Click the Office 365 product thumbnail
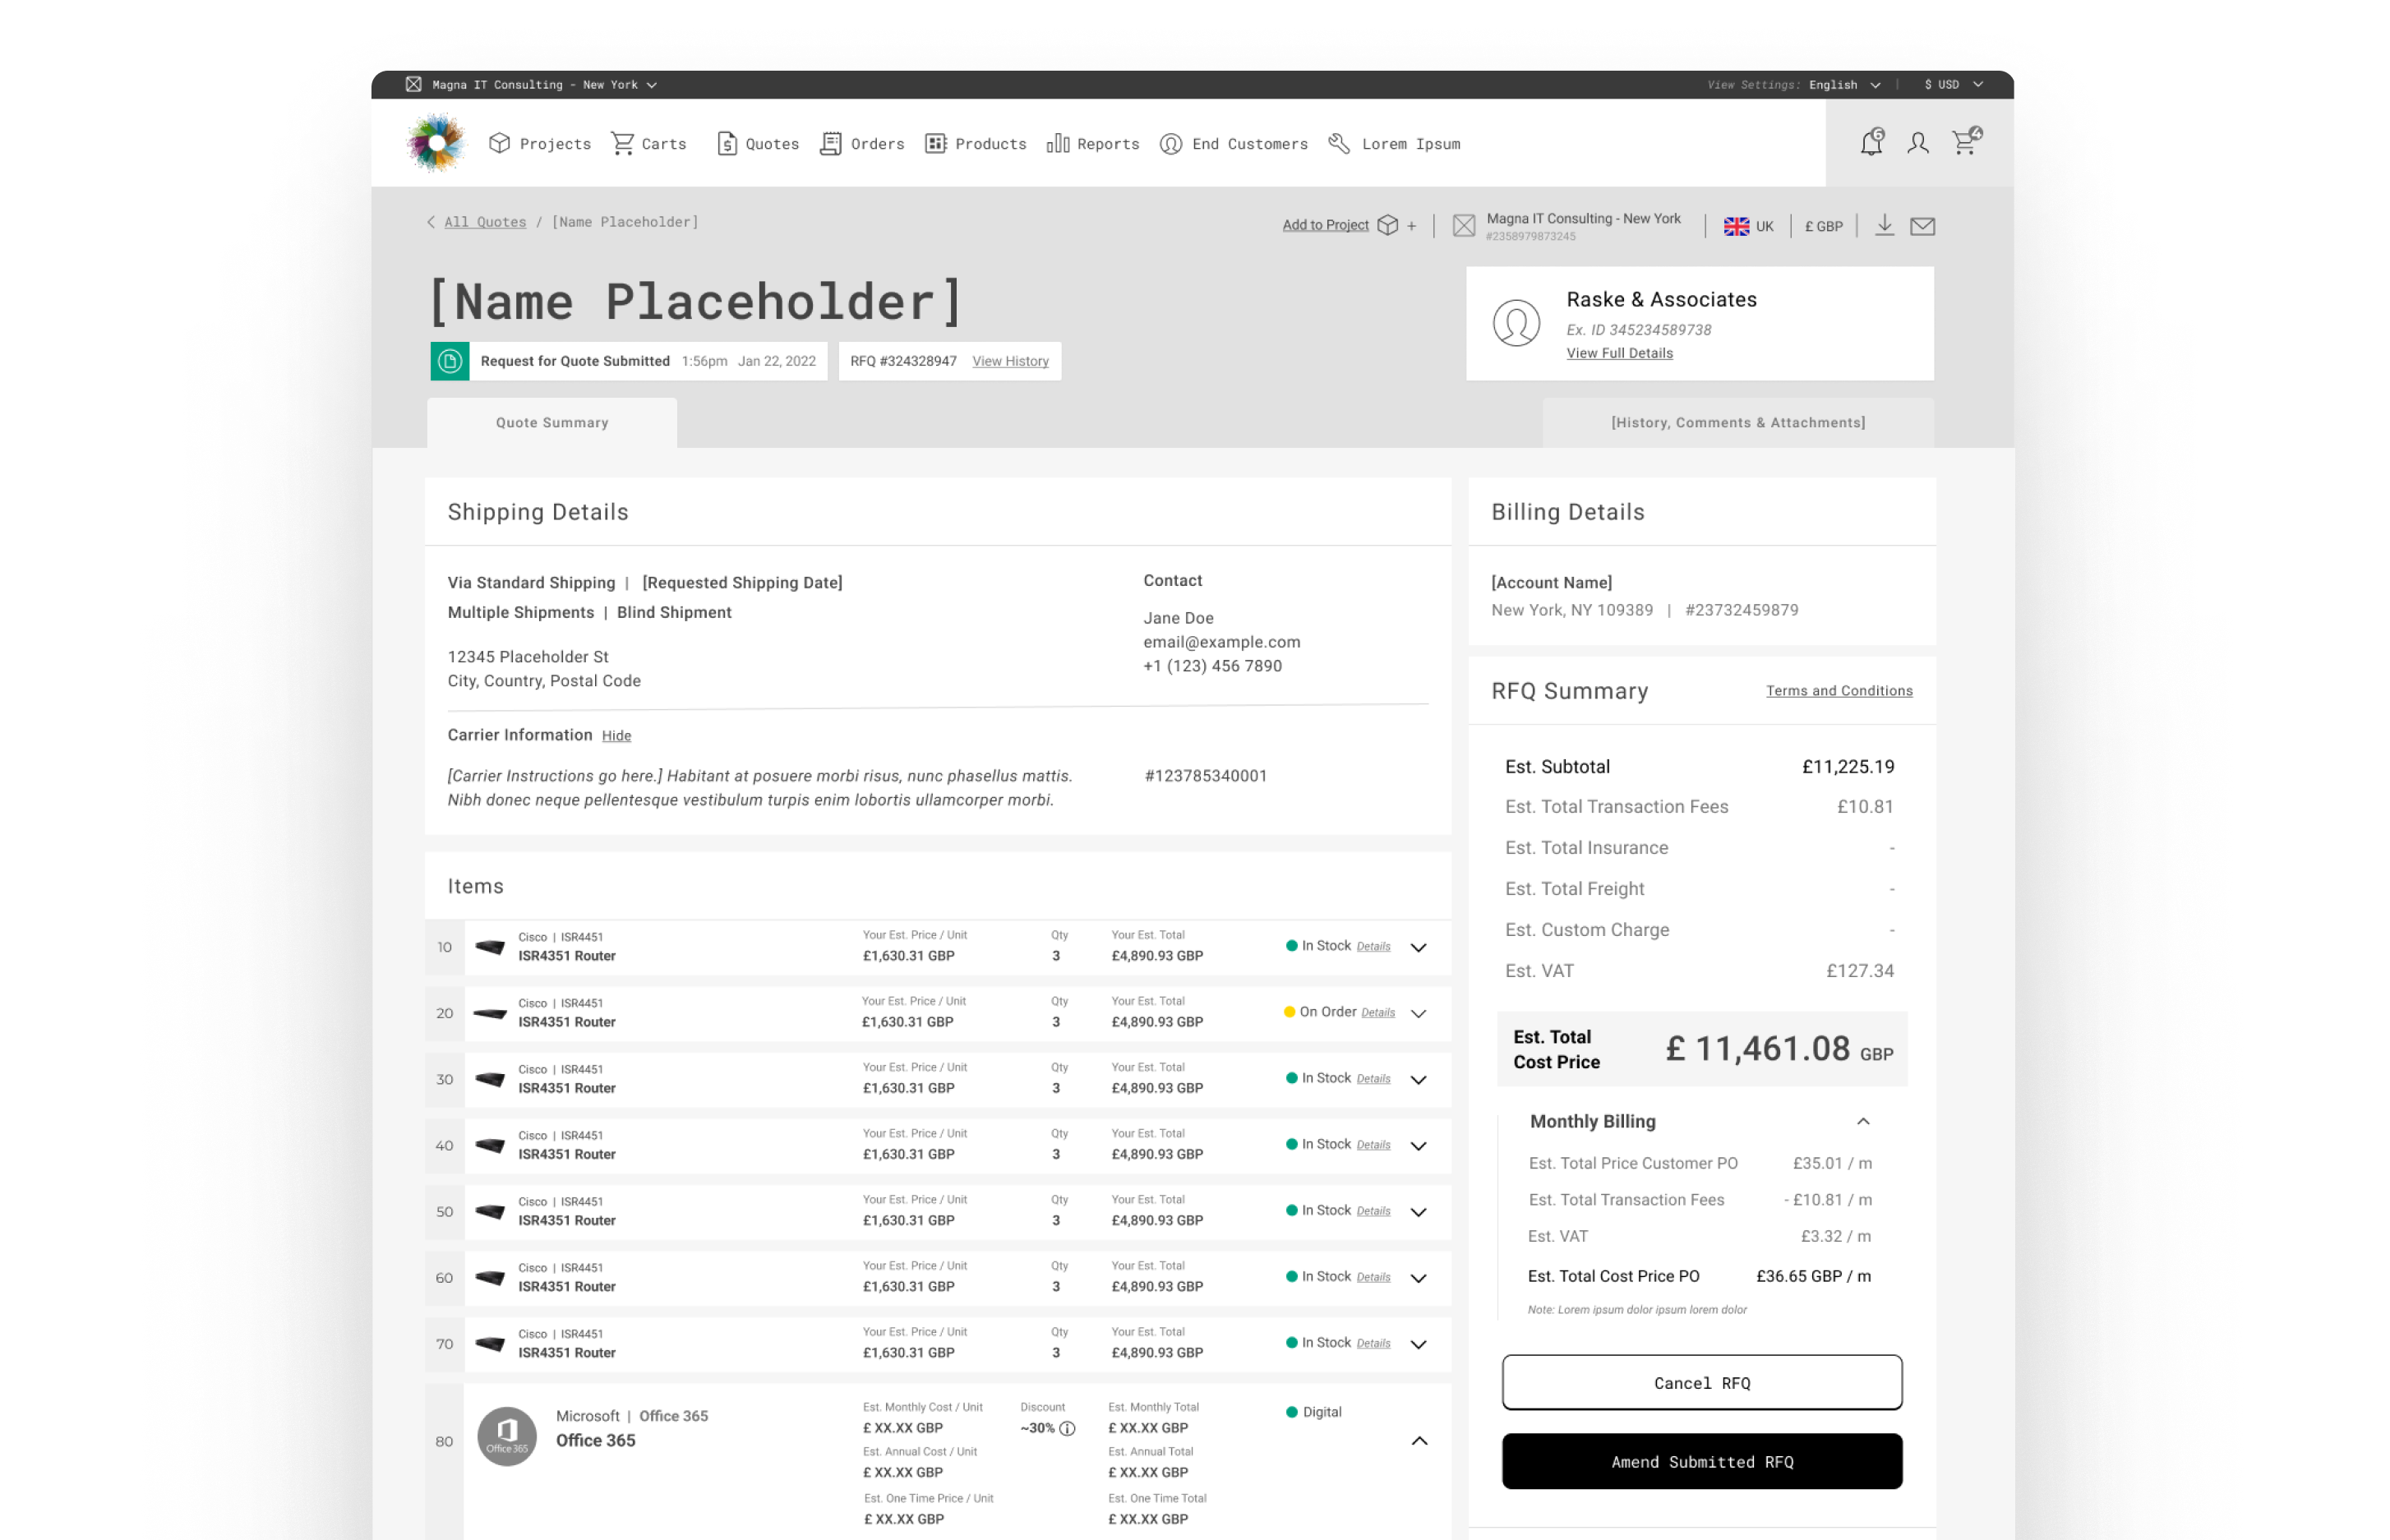 507,1437
